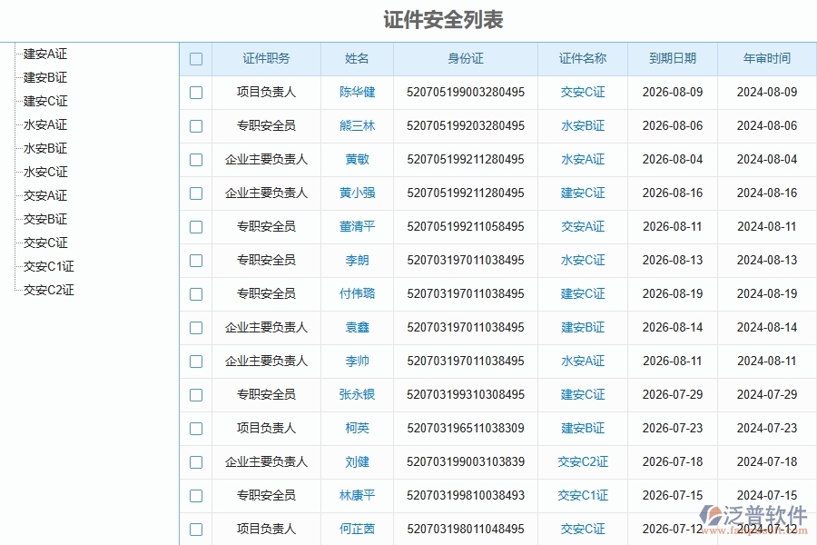The width and height of the screenshot is (817, 545).
Task: Open 陈华健's detail link
Action: [357, 93]
